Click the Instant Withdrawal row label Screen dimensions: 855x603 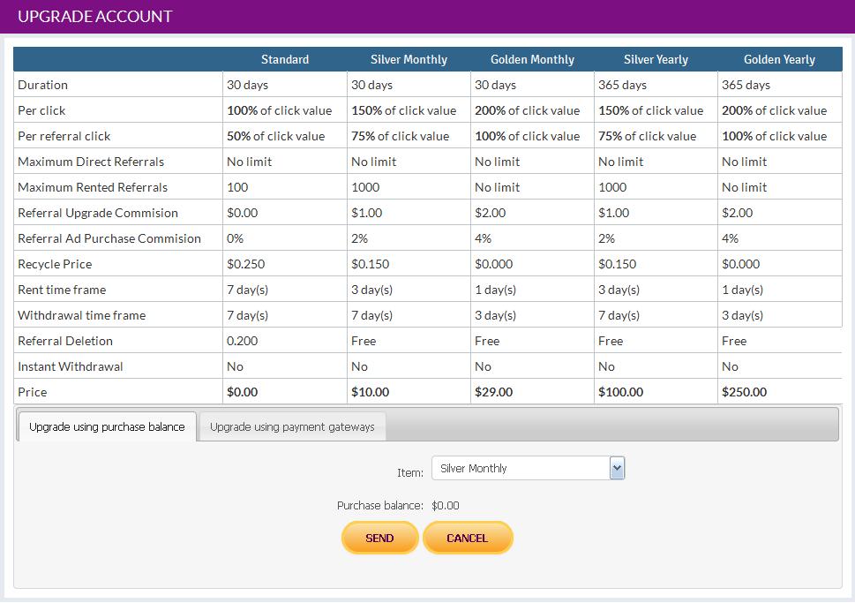71,366
